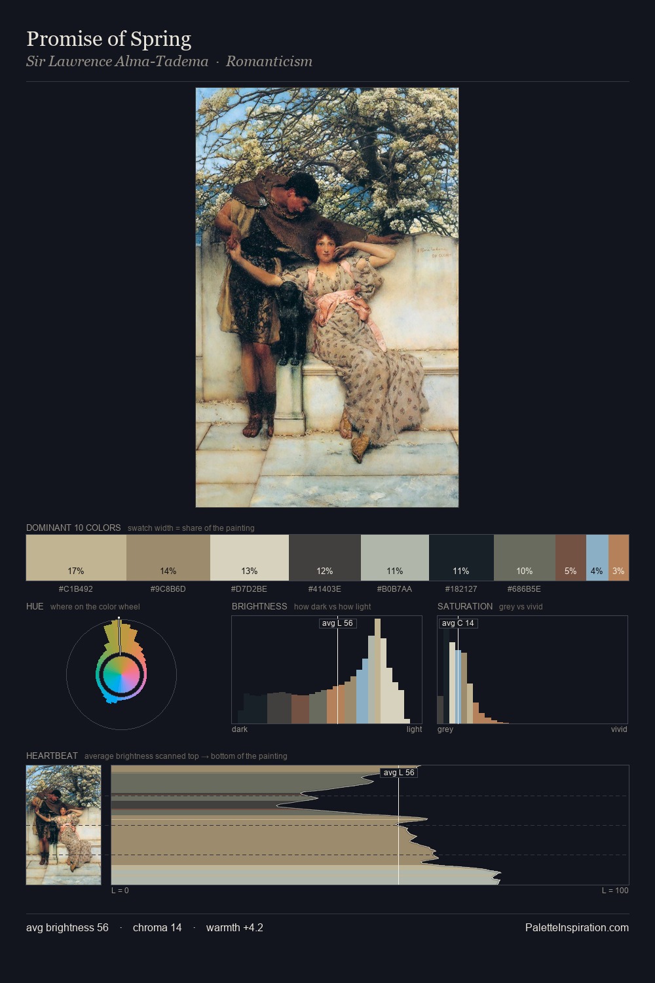Viewport: 655px width, 983px height.
Task: Click 'swatch width = share of the painting' caption
Action: point(191,528)
